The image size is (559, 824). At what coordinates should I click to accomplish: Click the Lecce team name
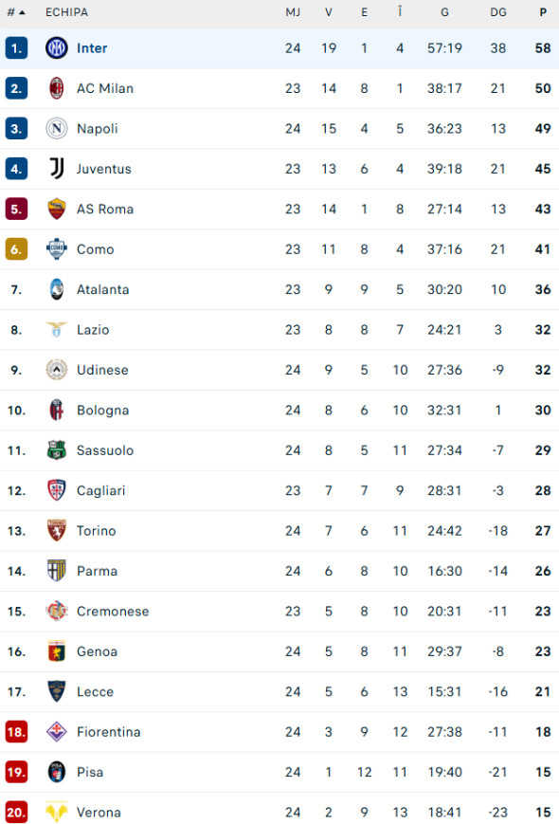pyautogui.click(x=95, y=691)
